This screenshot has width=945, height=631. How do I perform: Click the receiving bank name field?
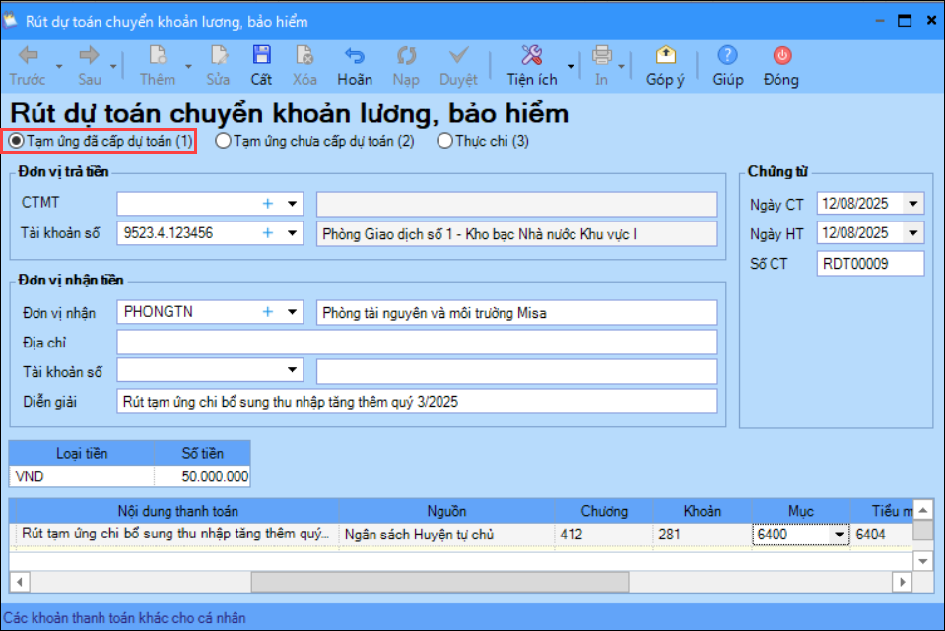[516, 371]
